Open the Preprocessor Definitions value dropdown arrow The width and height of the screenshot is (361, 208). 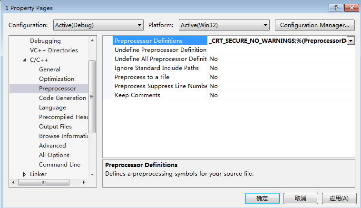[351, 41]
